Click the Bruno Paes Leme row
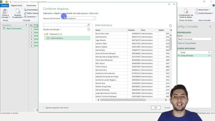This screenshot has height=121, width=215. (x=132, y=34)
